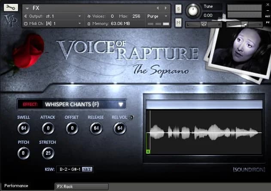Image resolution: width=271 pixels, height=191 pixels.
Task: Go to the next instrument arrow
Action: click(x=166, y=8)
